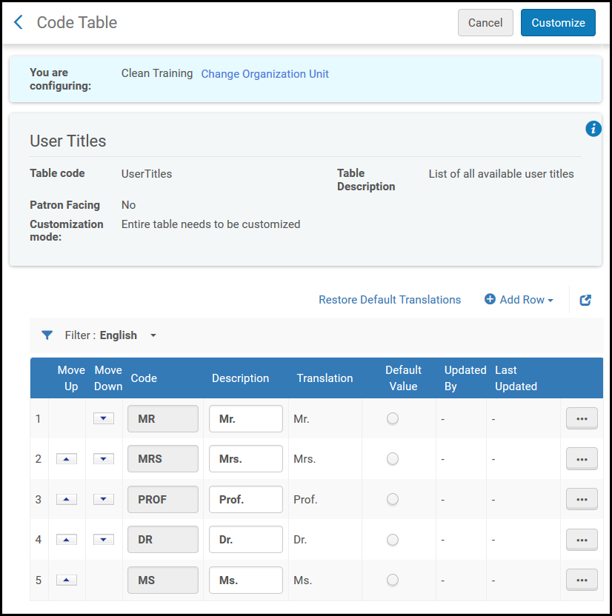Edit the Mrs. description field
612x616 pixels.
coord(246,458)
